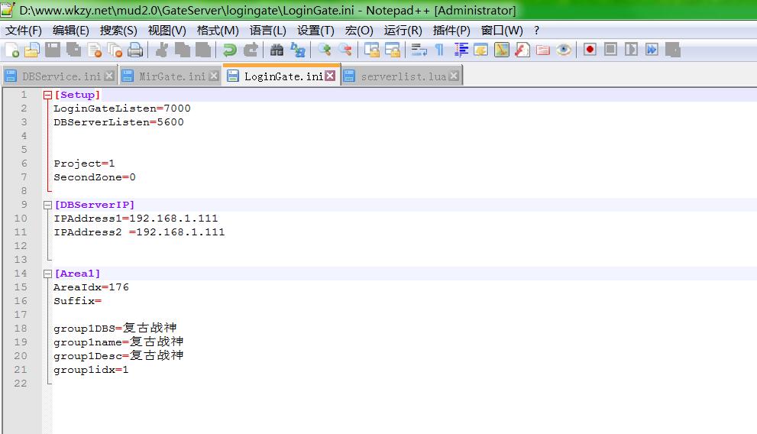Screen dimensions: 757x434
Task: Start macro recording with red dot icon
Action: pyautogui.click(x=590, y=50)
